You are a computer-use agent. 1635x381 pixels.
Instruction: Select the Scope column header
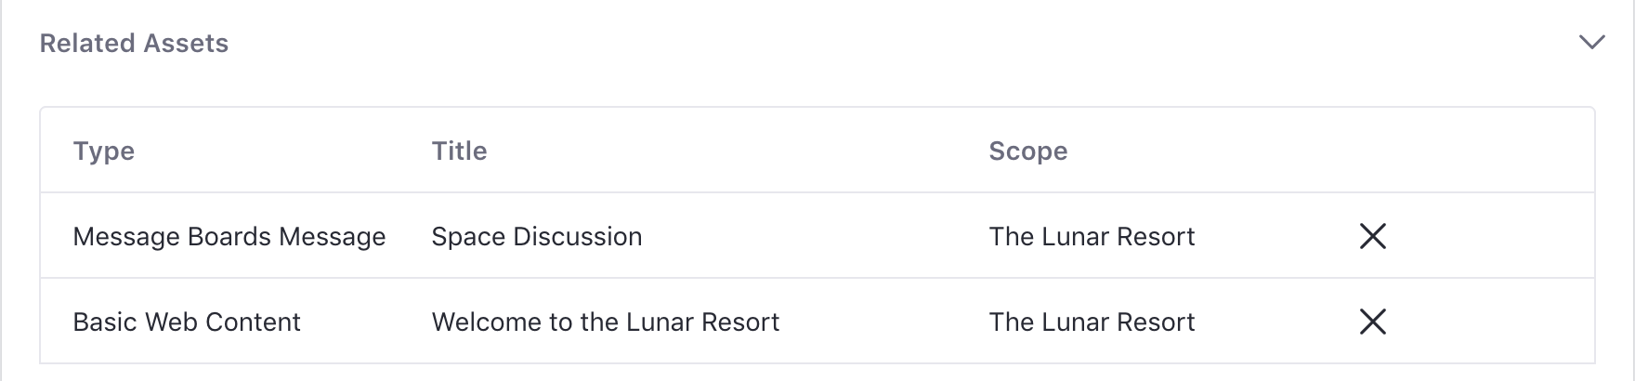point(1027,151)
